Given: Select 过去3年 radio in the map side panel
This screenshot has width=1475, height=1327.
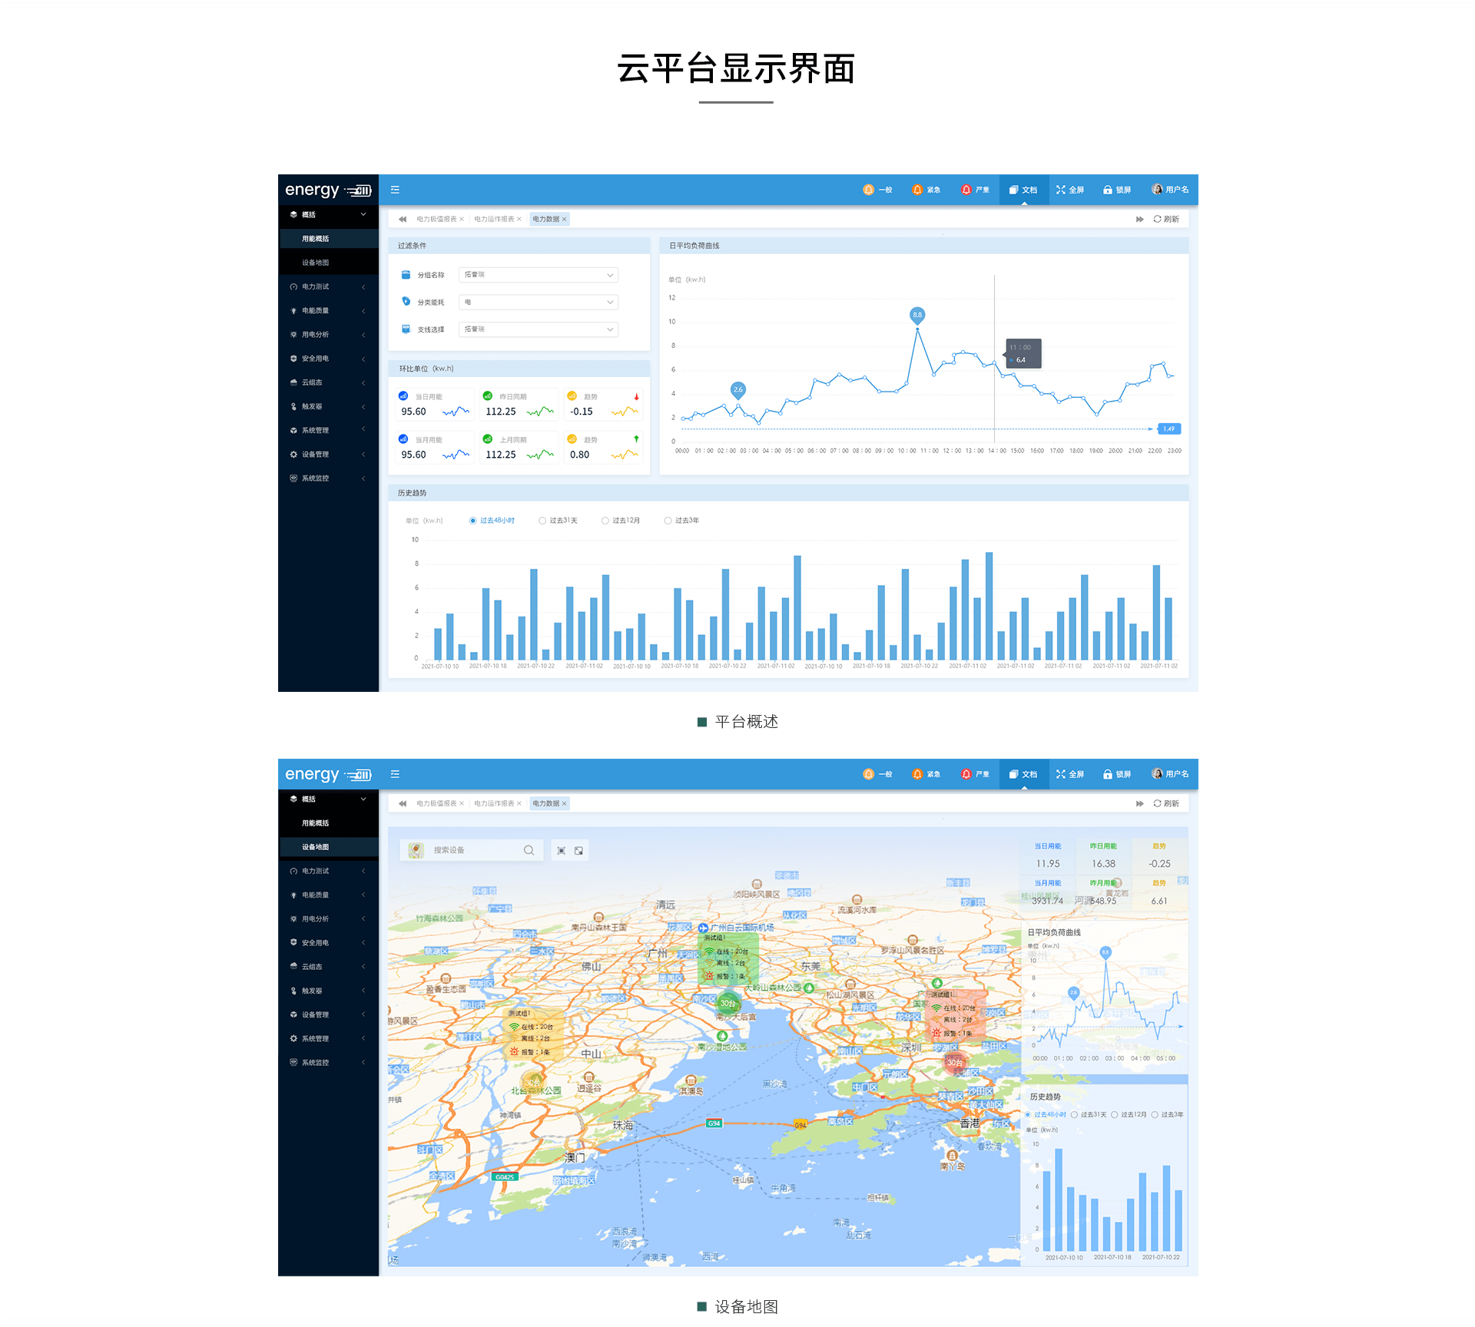Looking at the screenshot, I should (x=1155, y=1114).
